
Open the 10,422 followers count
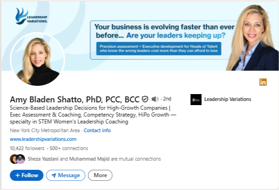[x=27, y=148]
